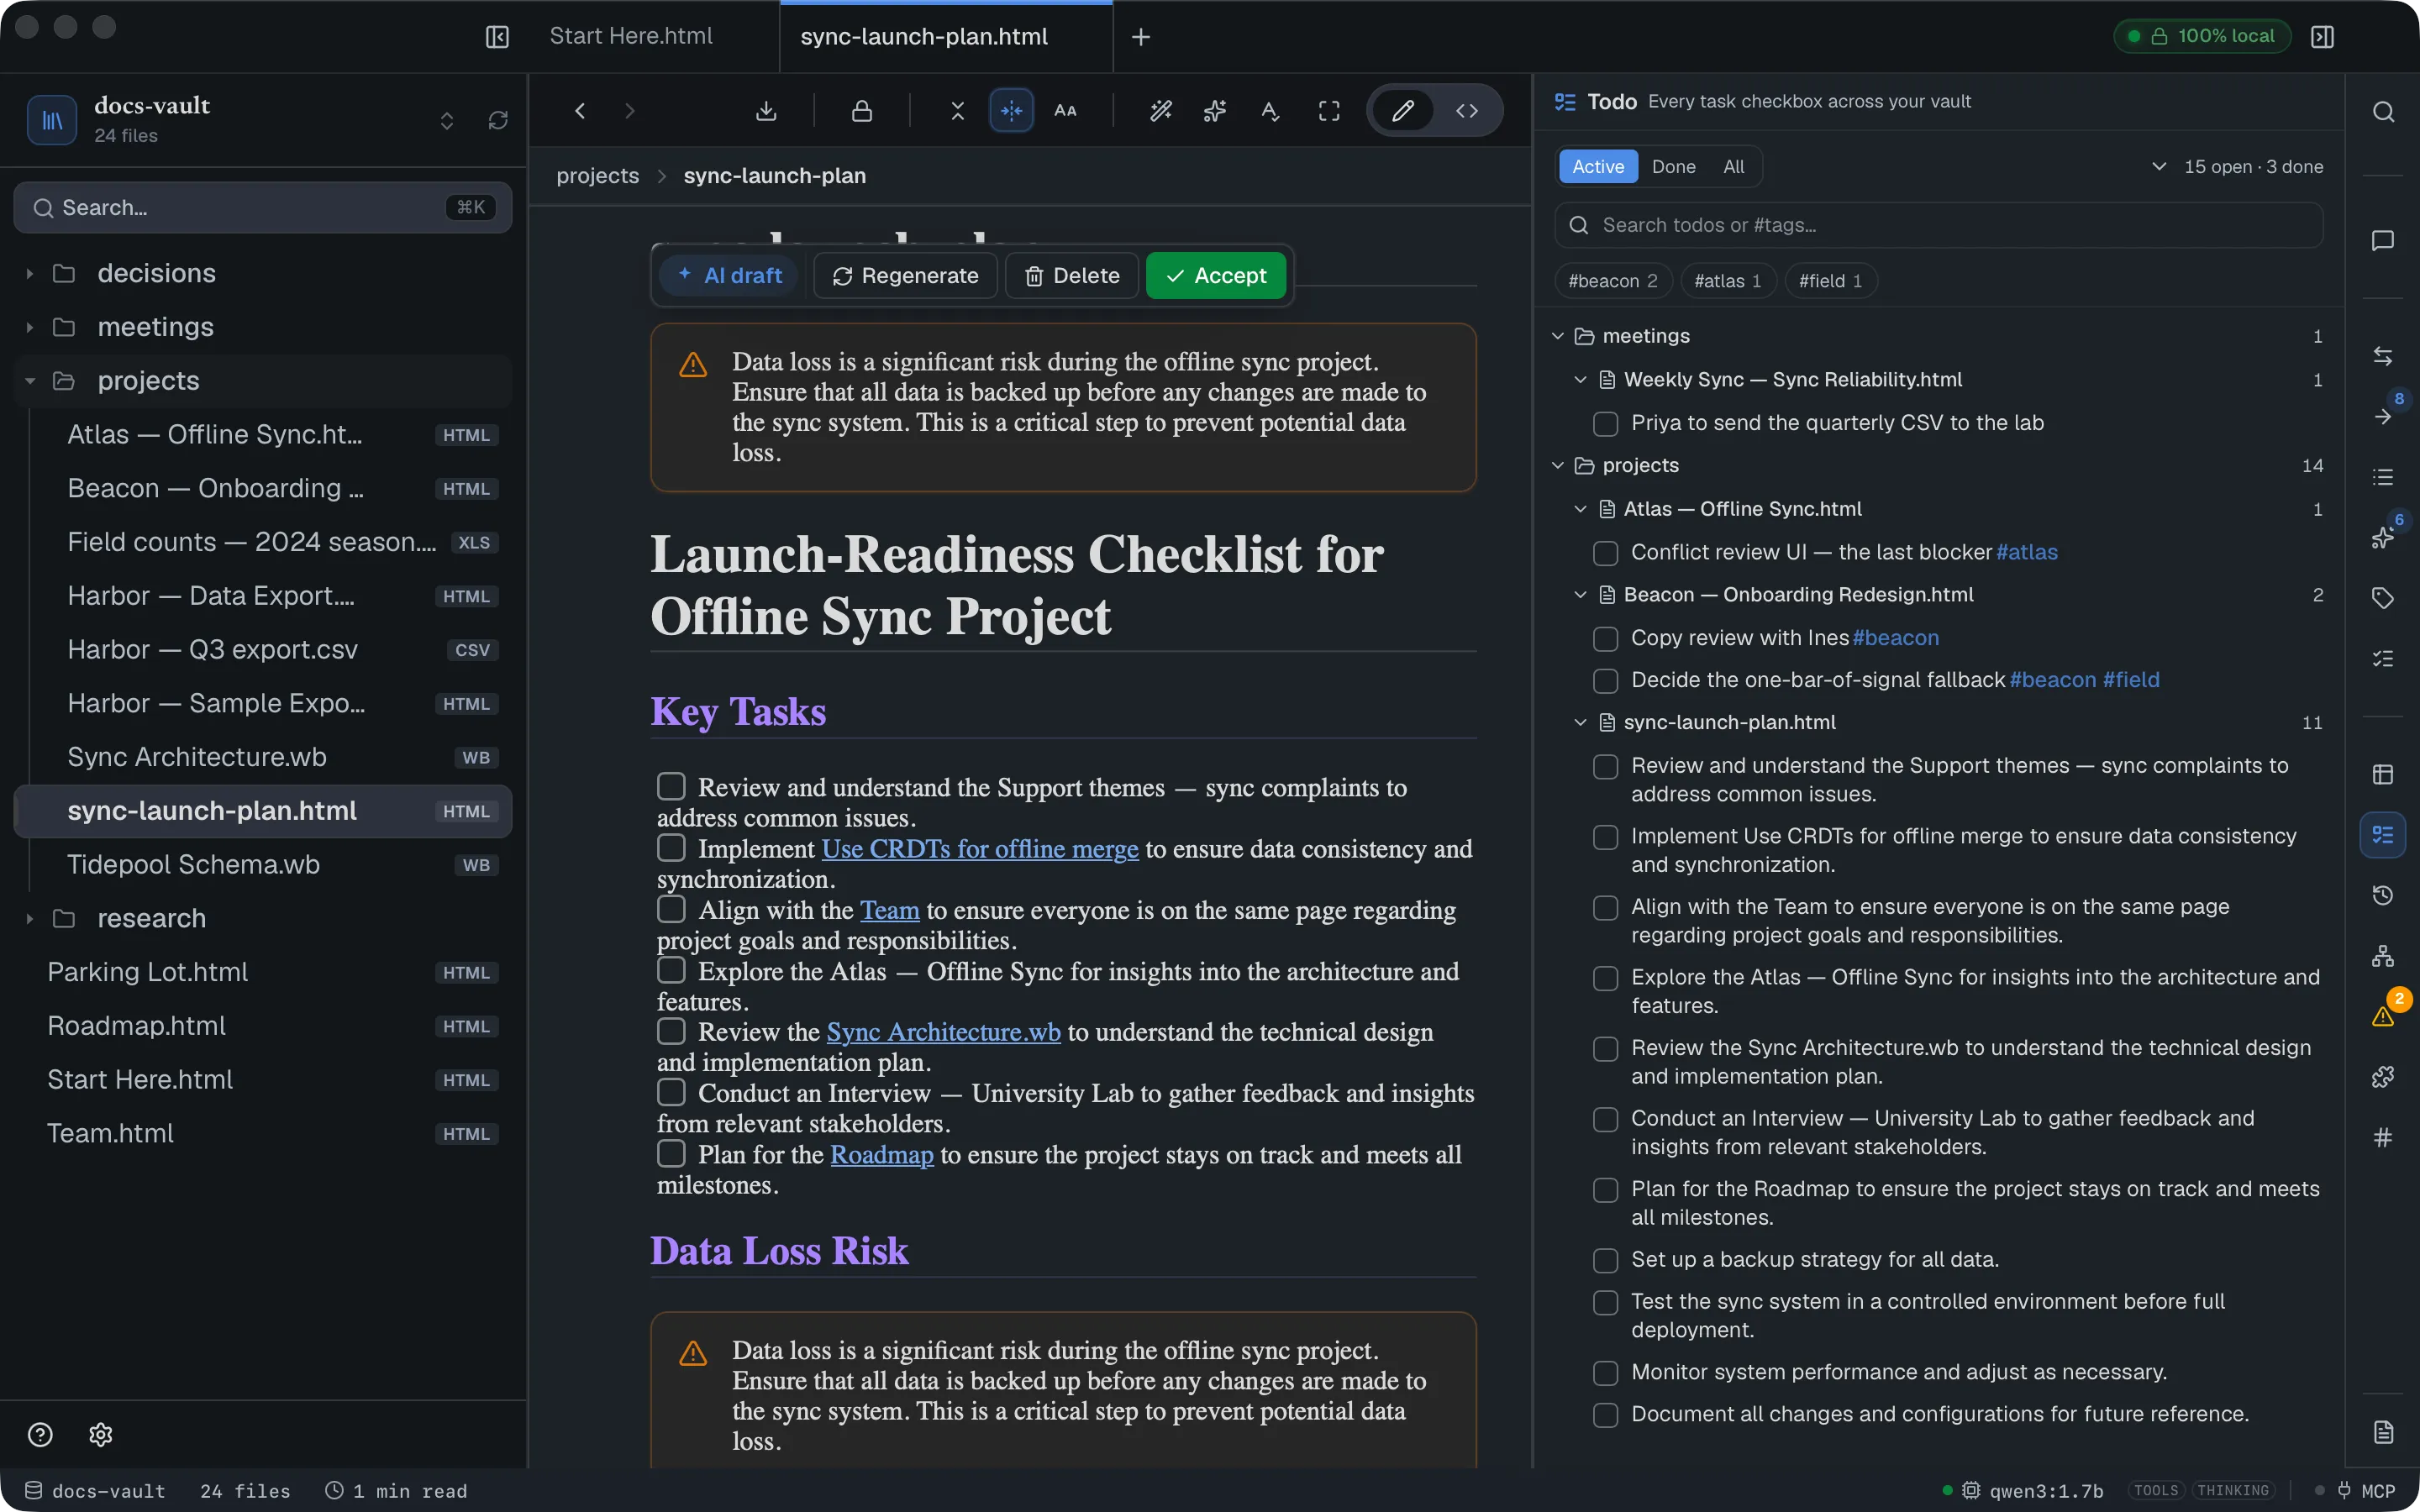Open the chat bubble icon in right rail
The height and width of the screenshot is (1512, 2420).
click(x=2383, y=241)
